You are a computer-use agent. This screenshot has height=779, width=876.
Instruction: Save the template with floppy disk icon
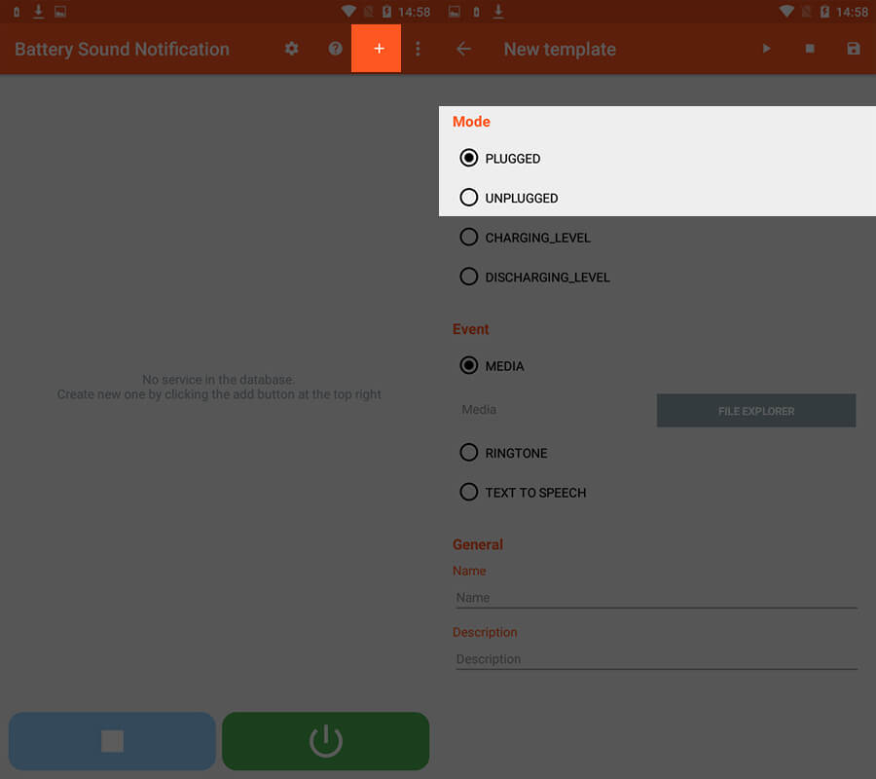(x=853, y=49)
